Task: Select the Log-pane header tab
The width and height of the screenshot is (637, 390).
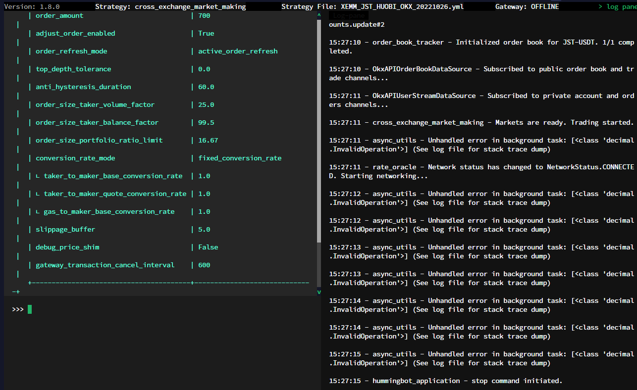Action: (x=348, y=15)
